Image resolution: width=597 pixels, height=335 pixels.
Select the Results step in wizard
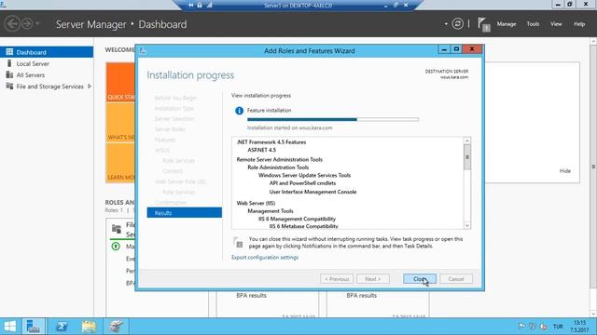point(185,213)
